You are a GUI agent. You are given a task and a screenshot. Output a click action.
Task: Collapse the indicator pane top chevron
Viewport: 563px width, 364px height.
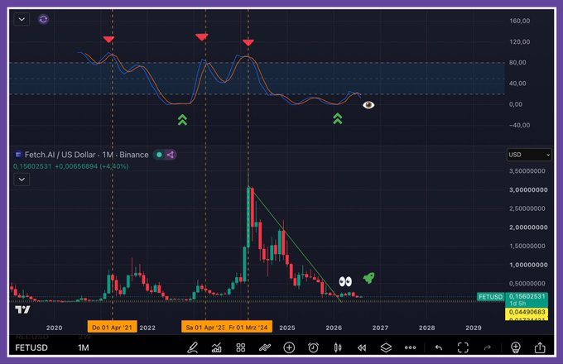22,19
